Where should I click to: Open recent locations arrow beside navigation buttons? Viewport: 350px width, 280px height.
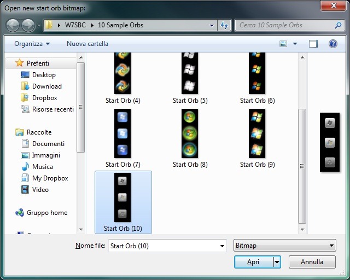tap(39, 26)
